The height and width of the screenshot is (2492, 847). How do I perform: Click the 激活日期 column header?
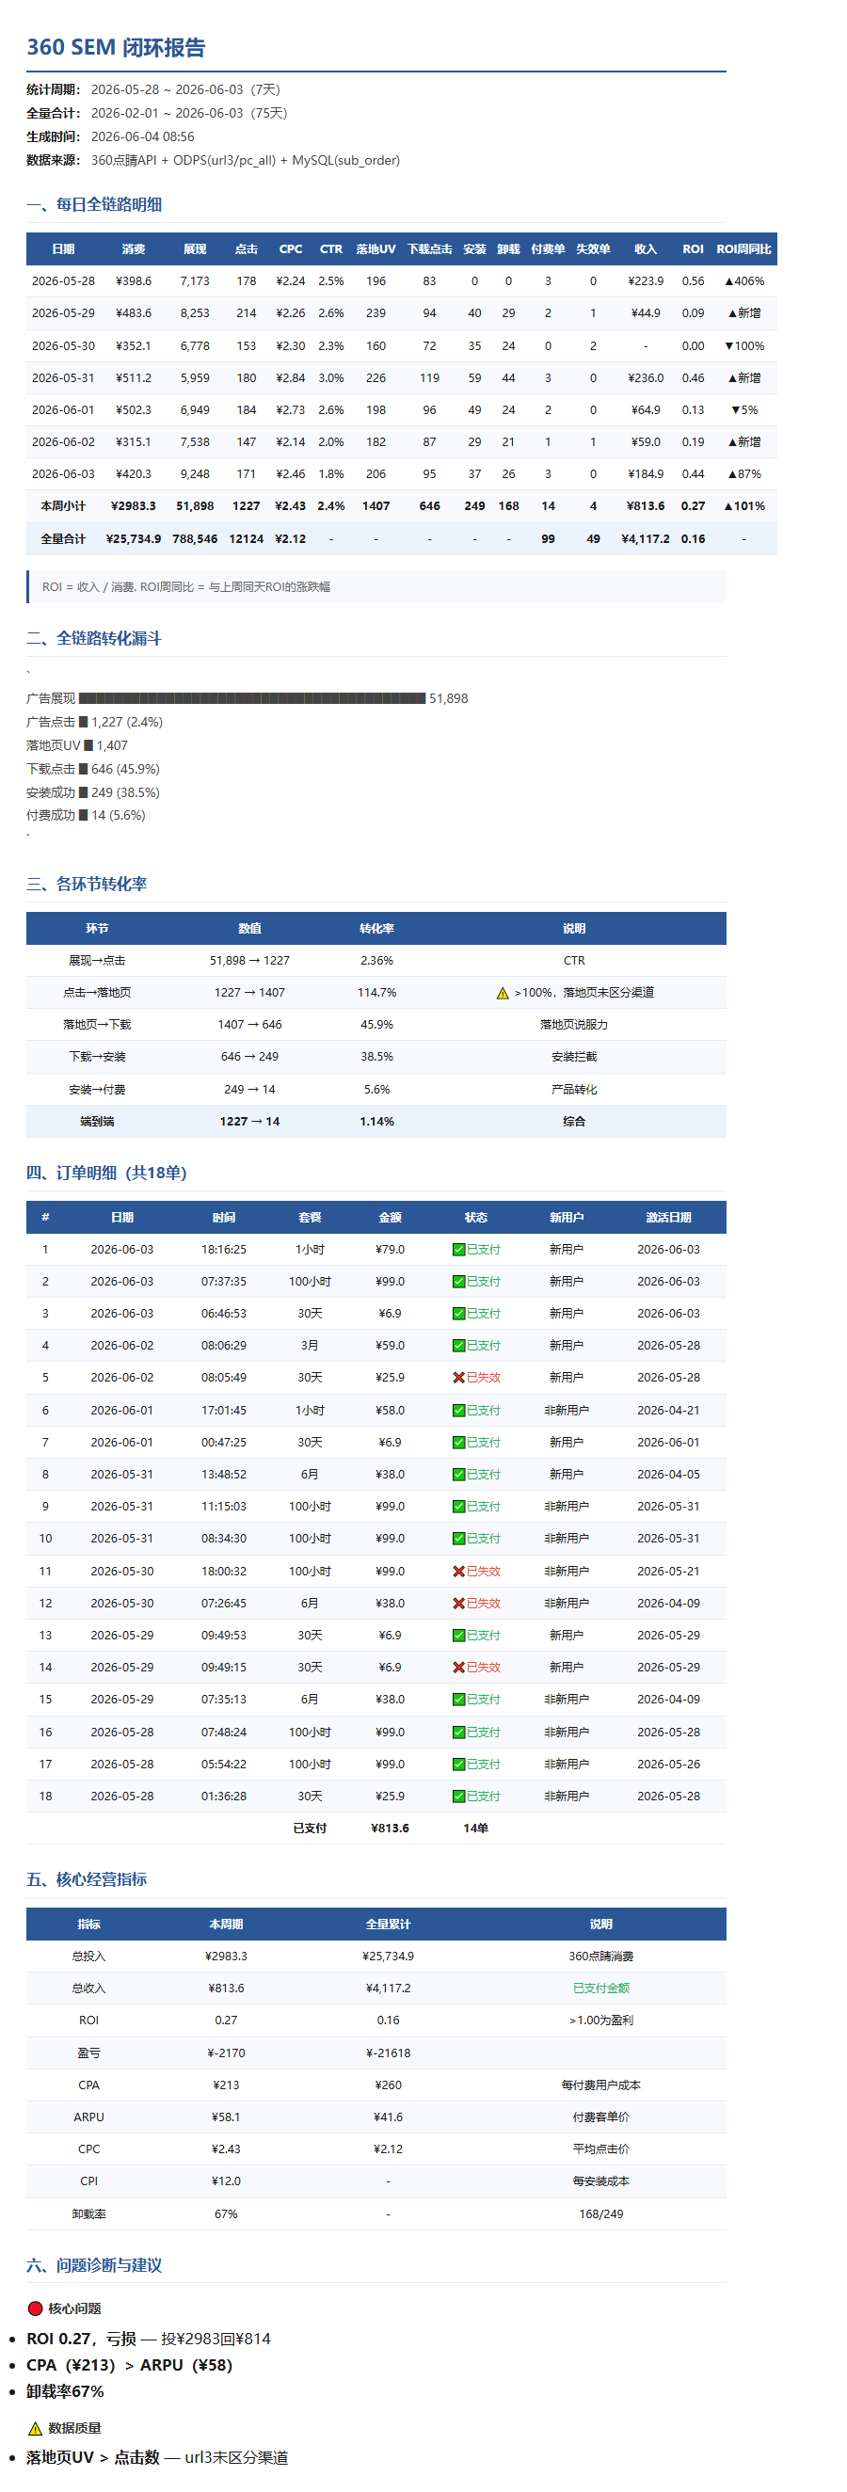click(668, 1217)
